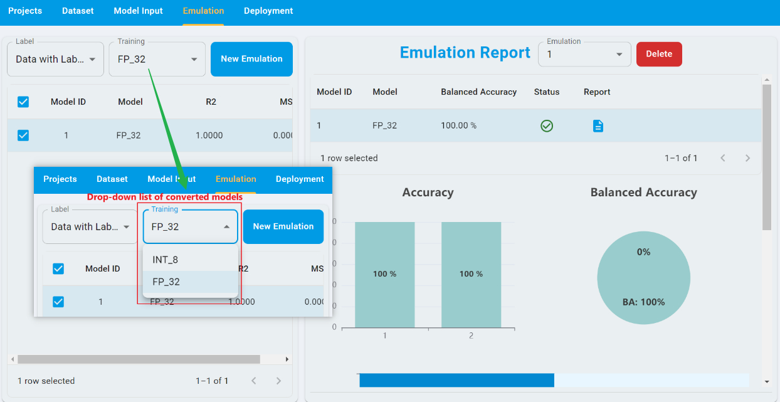Open the Dataset tab

[78, 11]
